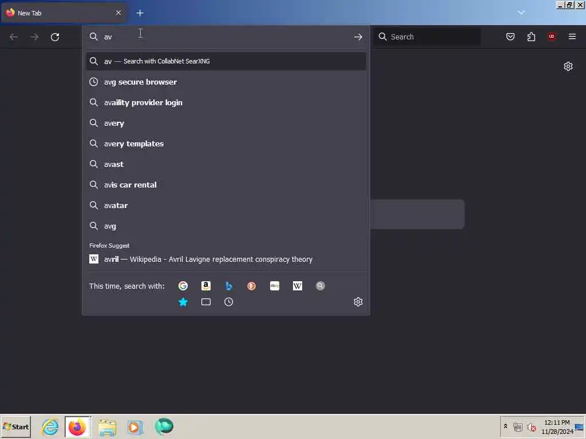
Task: List all tabs chevron dropdown
Action: pos(521,13)
